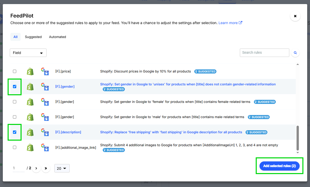Switch to the Automated tab
The image size is (310, 187).
click(57, 37)
